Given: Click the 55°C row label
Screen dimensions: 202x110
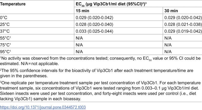Looking at the screenshot, I should (5, 38).
